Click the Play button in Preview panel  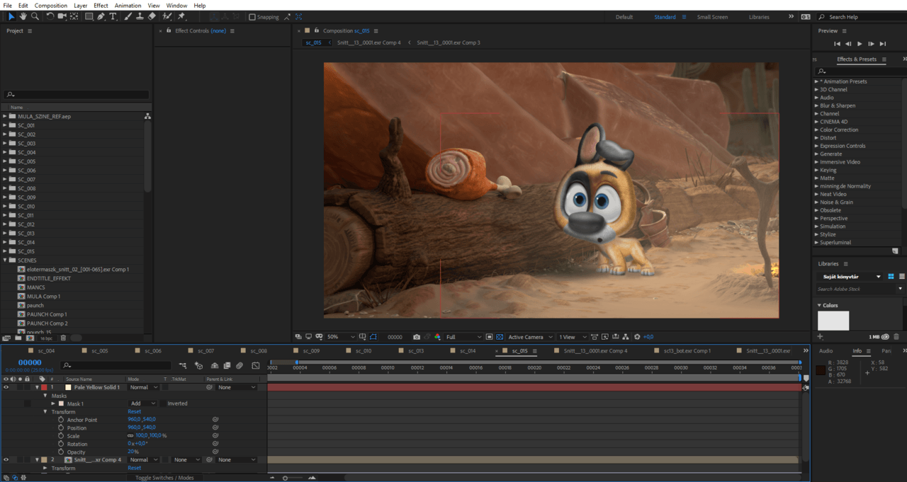pos(860,44)
